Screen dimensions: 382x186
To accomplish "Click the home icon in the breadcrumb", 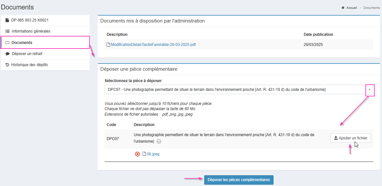I will [x=343, y=8].
